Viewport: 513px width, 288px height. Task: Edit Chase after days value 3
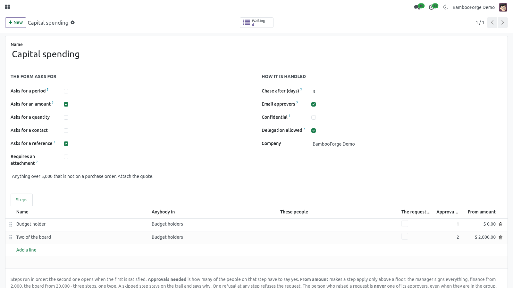[407, 92]
